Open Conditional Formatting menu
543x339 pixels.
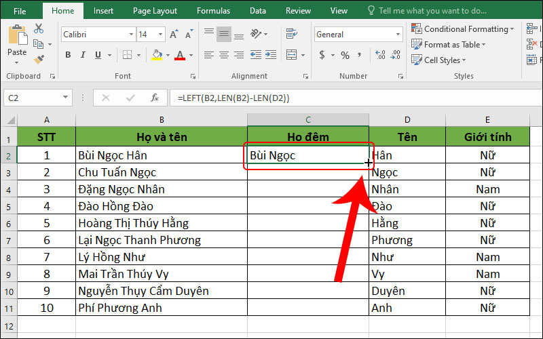[x=462, y=29]
